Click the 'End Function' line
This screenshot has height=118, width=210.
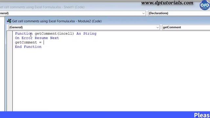point(28,47)
